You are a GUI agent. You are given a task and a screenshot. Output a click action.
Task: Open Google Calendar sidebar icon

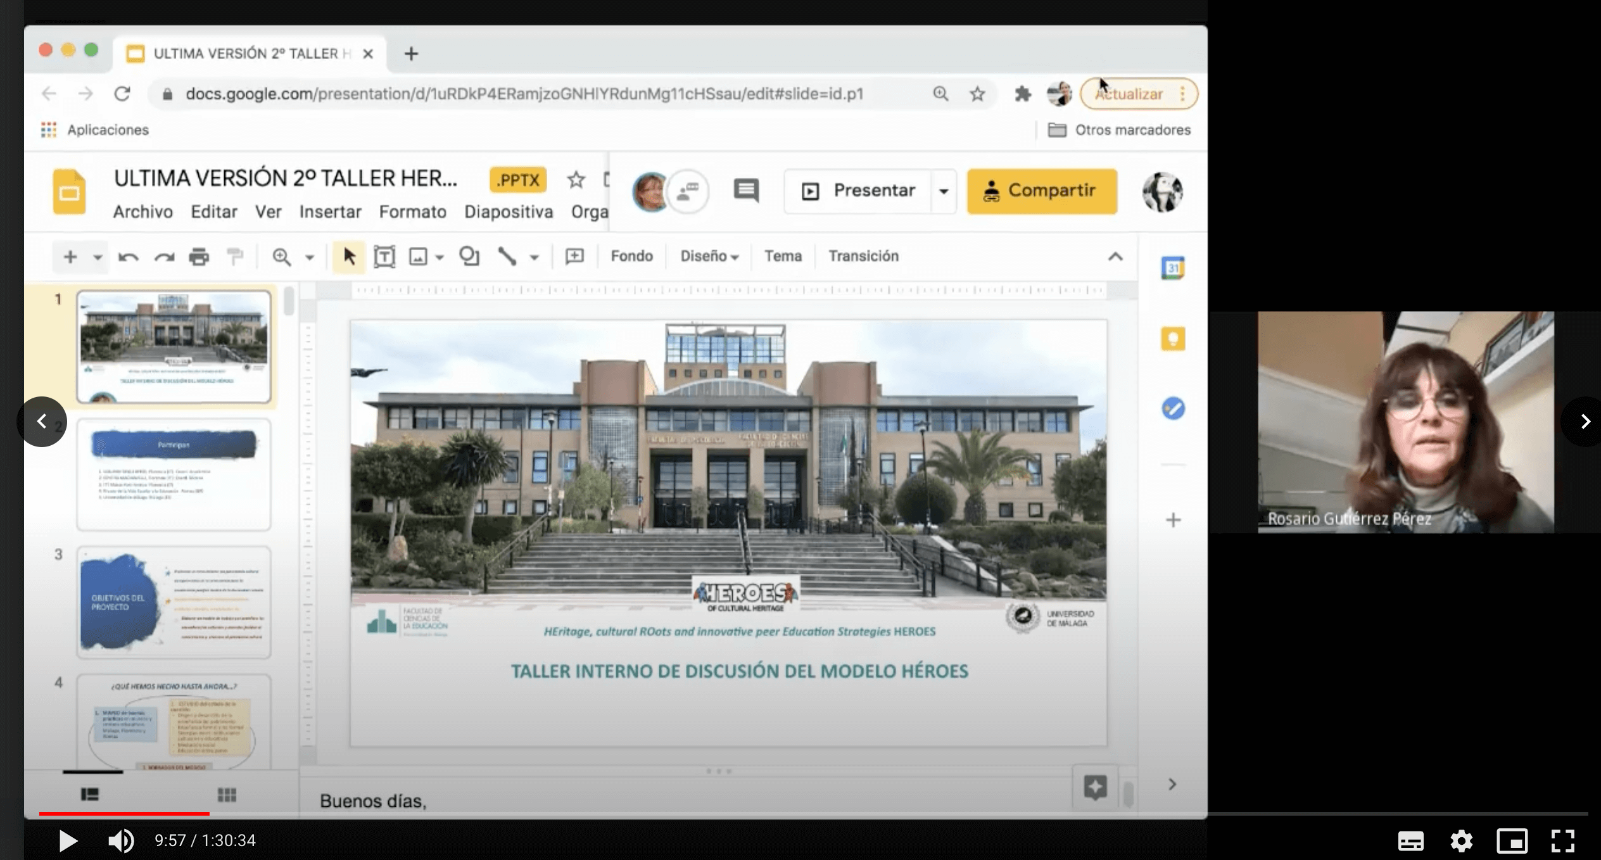coord(1172,268)
